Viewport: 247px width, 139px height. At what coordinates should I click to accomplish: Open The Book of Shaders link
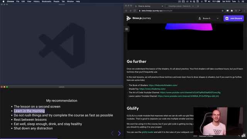point(163,85)
